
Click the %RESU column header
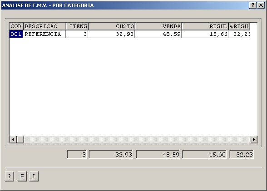[x=239, y=26]
